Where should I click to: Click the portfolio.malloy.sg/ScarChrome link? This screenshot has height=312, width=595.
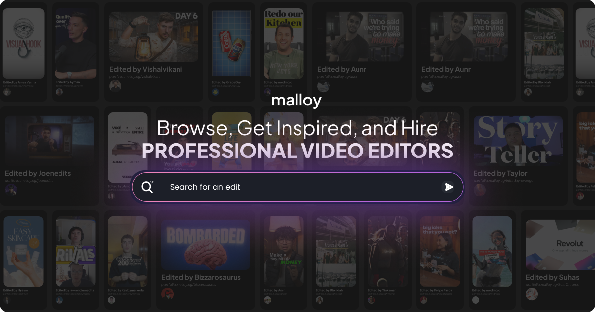(x=553, y=284)
